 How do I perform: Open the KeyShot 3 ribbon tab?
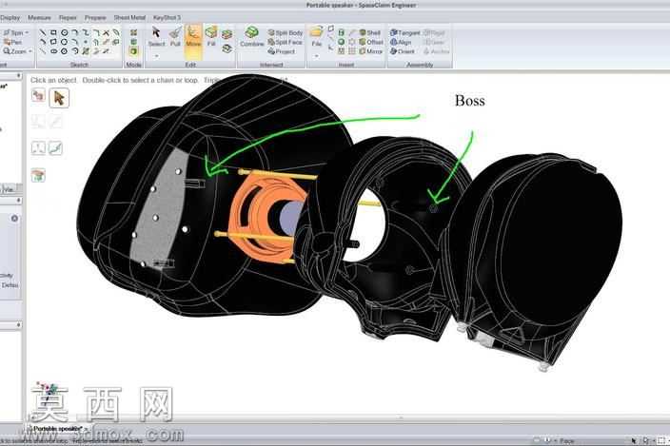(167, 17)
